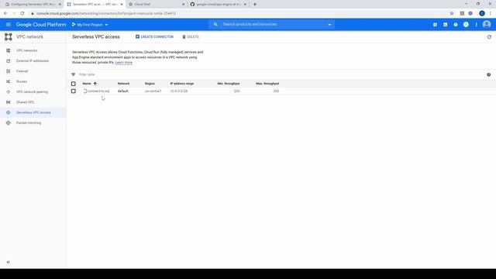Click the filter funnel icon
Image resolution: width=496 pixels, height=279 pixels.
pyautogui.click(x=74, y=74)
